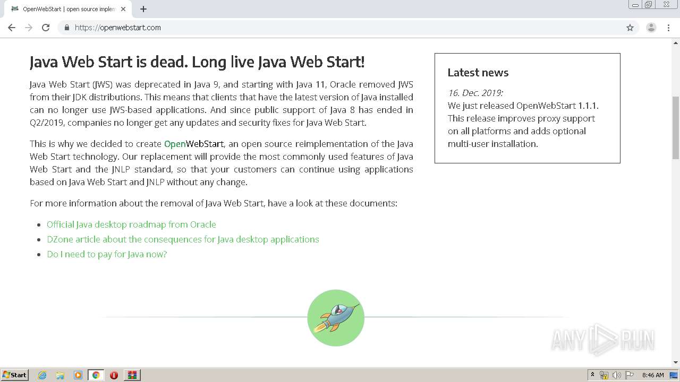Open the WinRAR taskbar icon

tap(132, 375)
